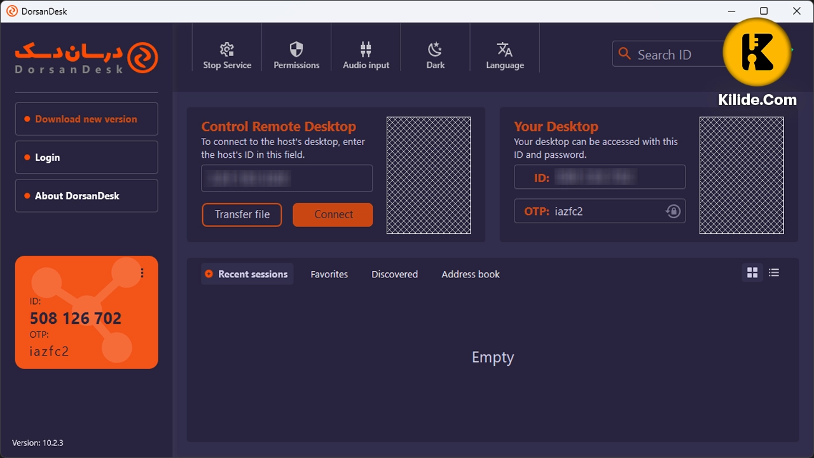This screenshot has height=458, width=814.
Task: Click the Your Desktop ID field
Action: (x=600, y=177)
